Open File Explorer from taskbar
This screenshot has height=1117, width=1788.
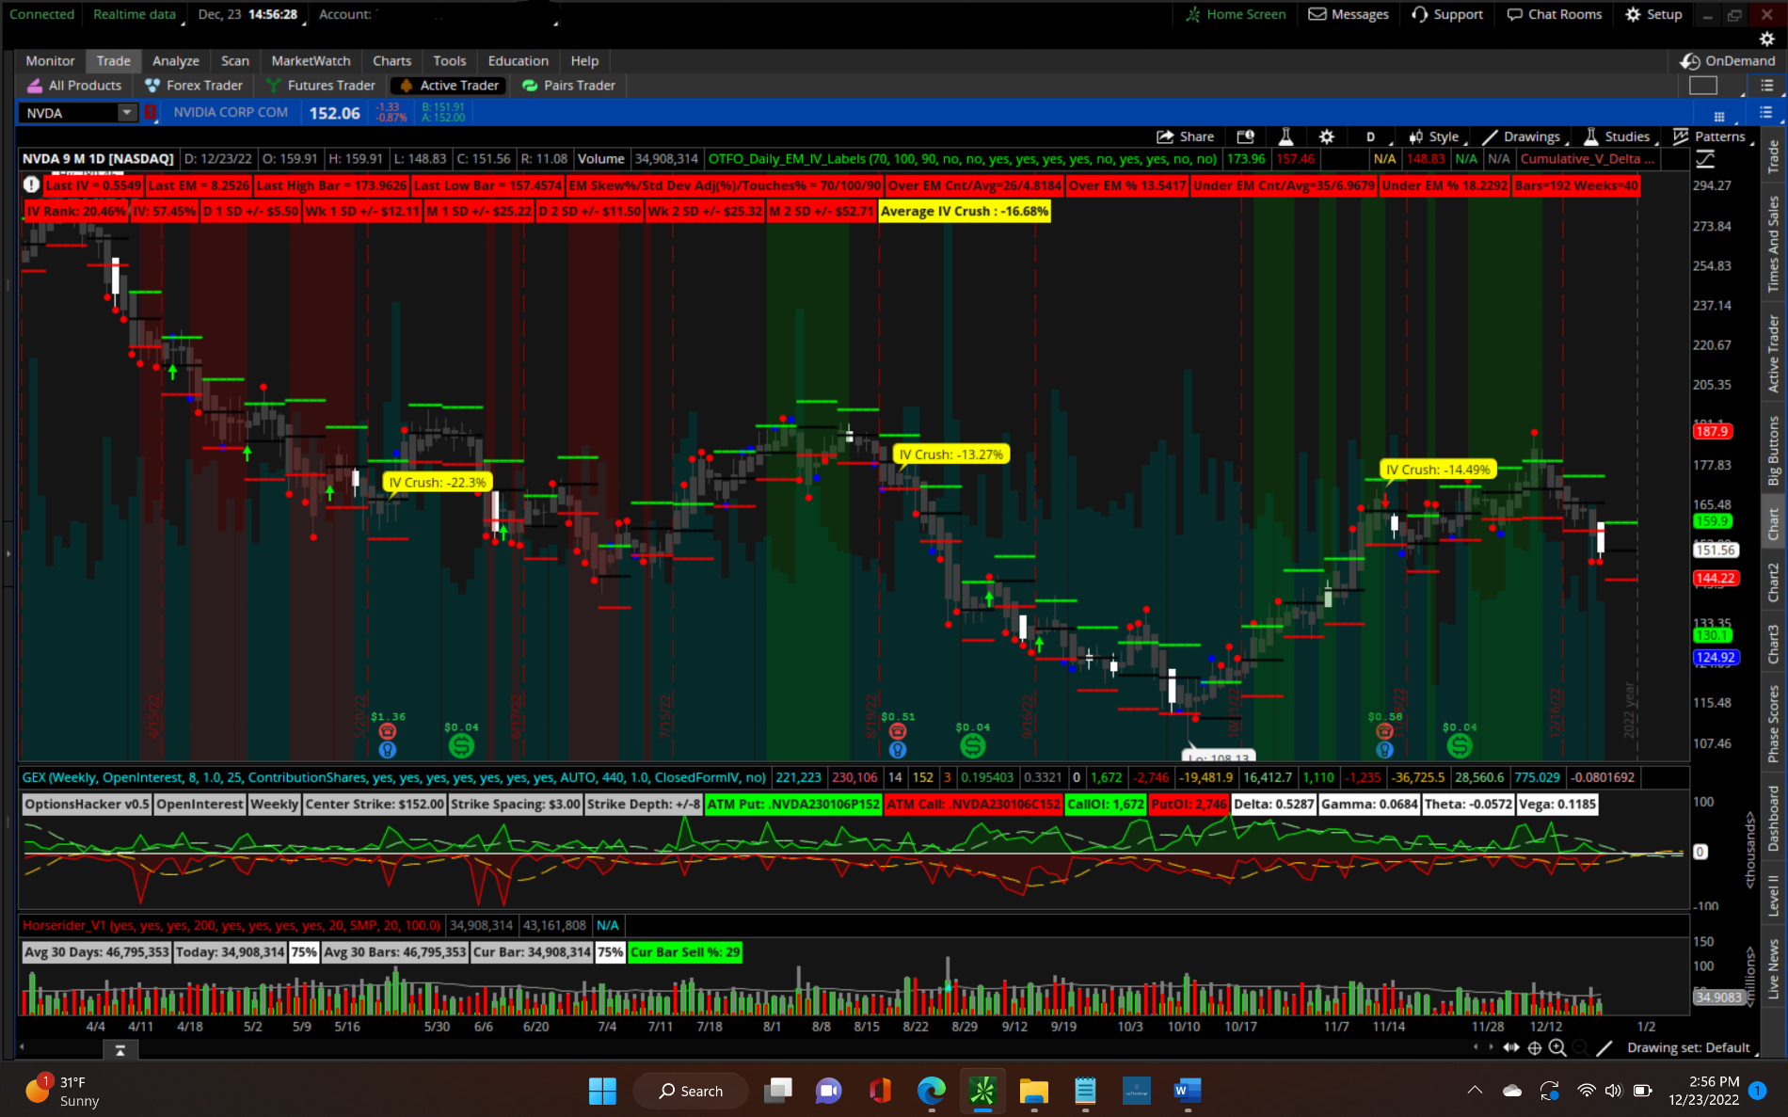tap(1034, 1091)
